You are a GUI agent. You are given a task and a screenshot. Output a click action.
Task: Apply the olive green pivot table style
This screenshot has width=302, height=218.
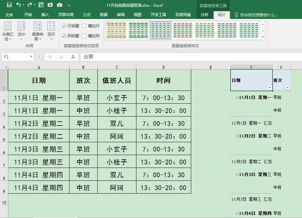coord(205,30)
